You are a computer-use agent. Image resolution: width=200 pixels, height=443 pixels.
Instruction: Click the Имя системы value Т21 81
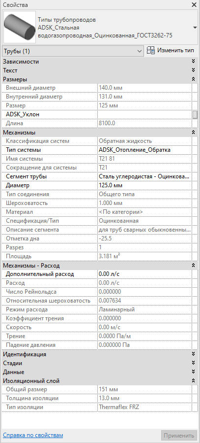[x=144, y=159]
